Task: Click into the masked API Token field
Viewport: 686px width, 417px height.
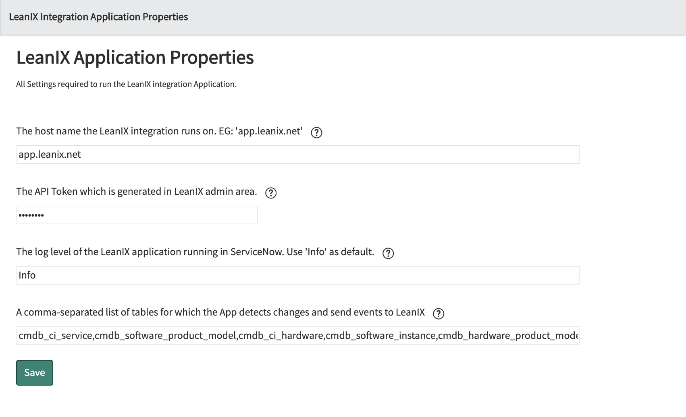Action: (x=137, y=215)
